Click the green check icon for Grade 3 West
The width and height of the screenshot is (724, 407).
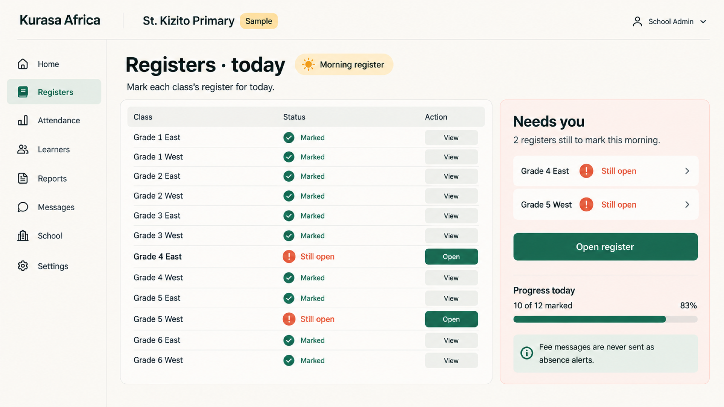click(x=289, y=236)
